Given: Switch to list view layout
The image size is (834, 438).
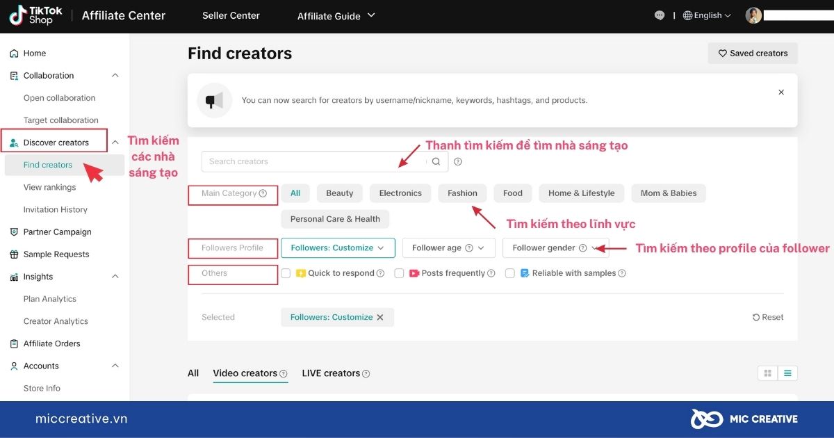Looking at the screenshot, I should click(787, 373).
